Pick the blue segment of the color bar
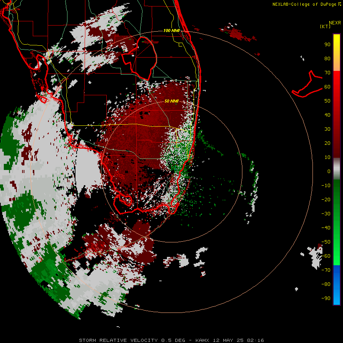The image size is (343, 343). tap(337, 285)
